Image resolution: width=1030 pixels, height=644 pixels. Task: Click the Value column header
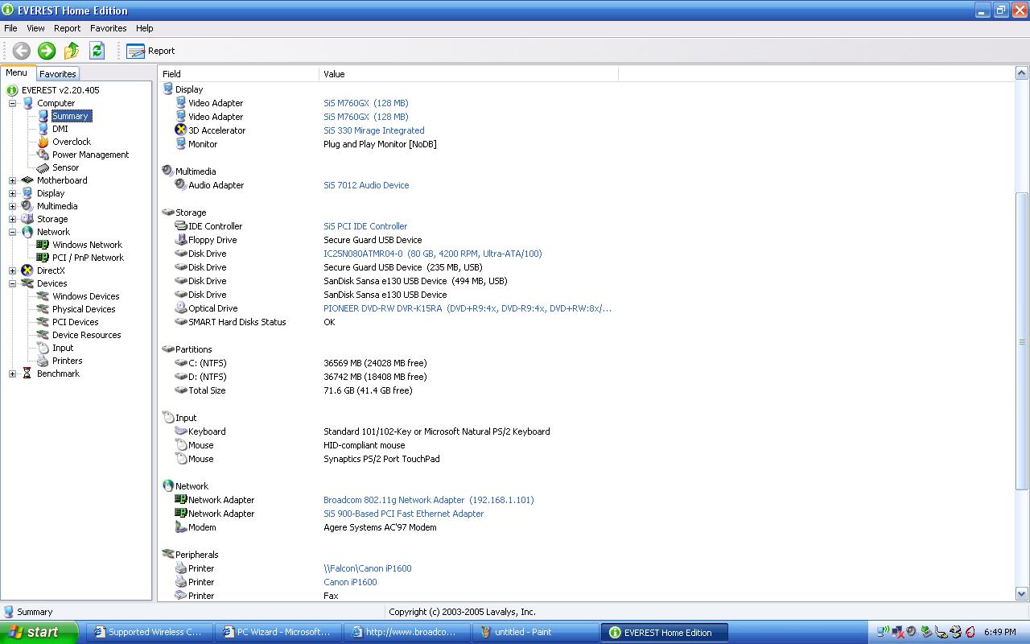[x=468, y=74]
